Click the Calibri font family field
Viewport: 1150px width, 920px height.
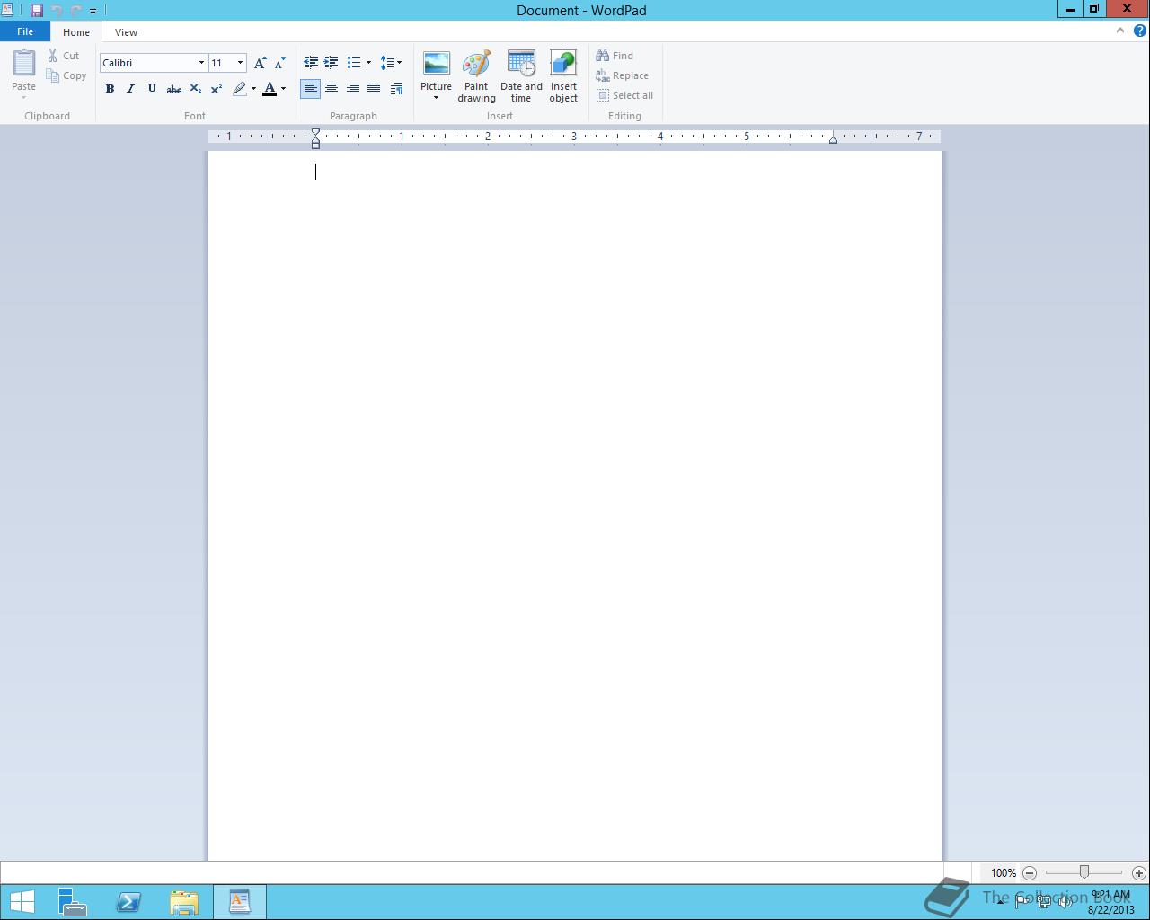point(147,63)
